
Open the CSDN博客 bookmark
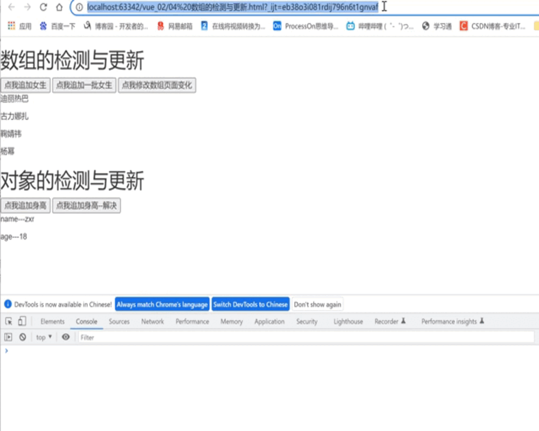pyautogui.click(x=493, y=26)
